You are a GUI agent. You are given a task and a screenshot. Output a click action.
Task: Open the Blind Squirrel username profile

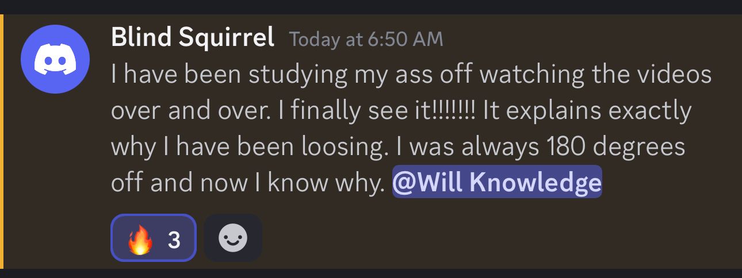[x=192, y=38]
